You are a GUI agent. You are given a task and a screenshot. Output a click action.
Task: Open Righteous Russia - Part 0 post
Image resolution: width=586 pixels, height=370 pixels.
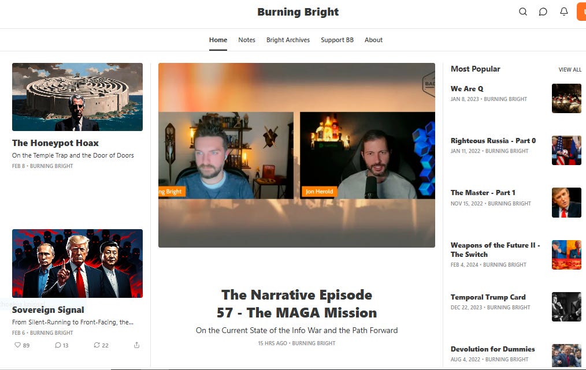tap(493, 141)
